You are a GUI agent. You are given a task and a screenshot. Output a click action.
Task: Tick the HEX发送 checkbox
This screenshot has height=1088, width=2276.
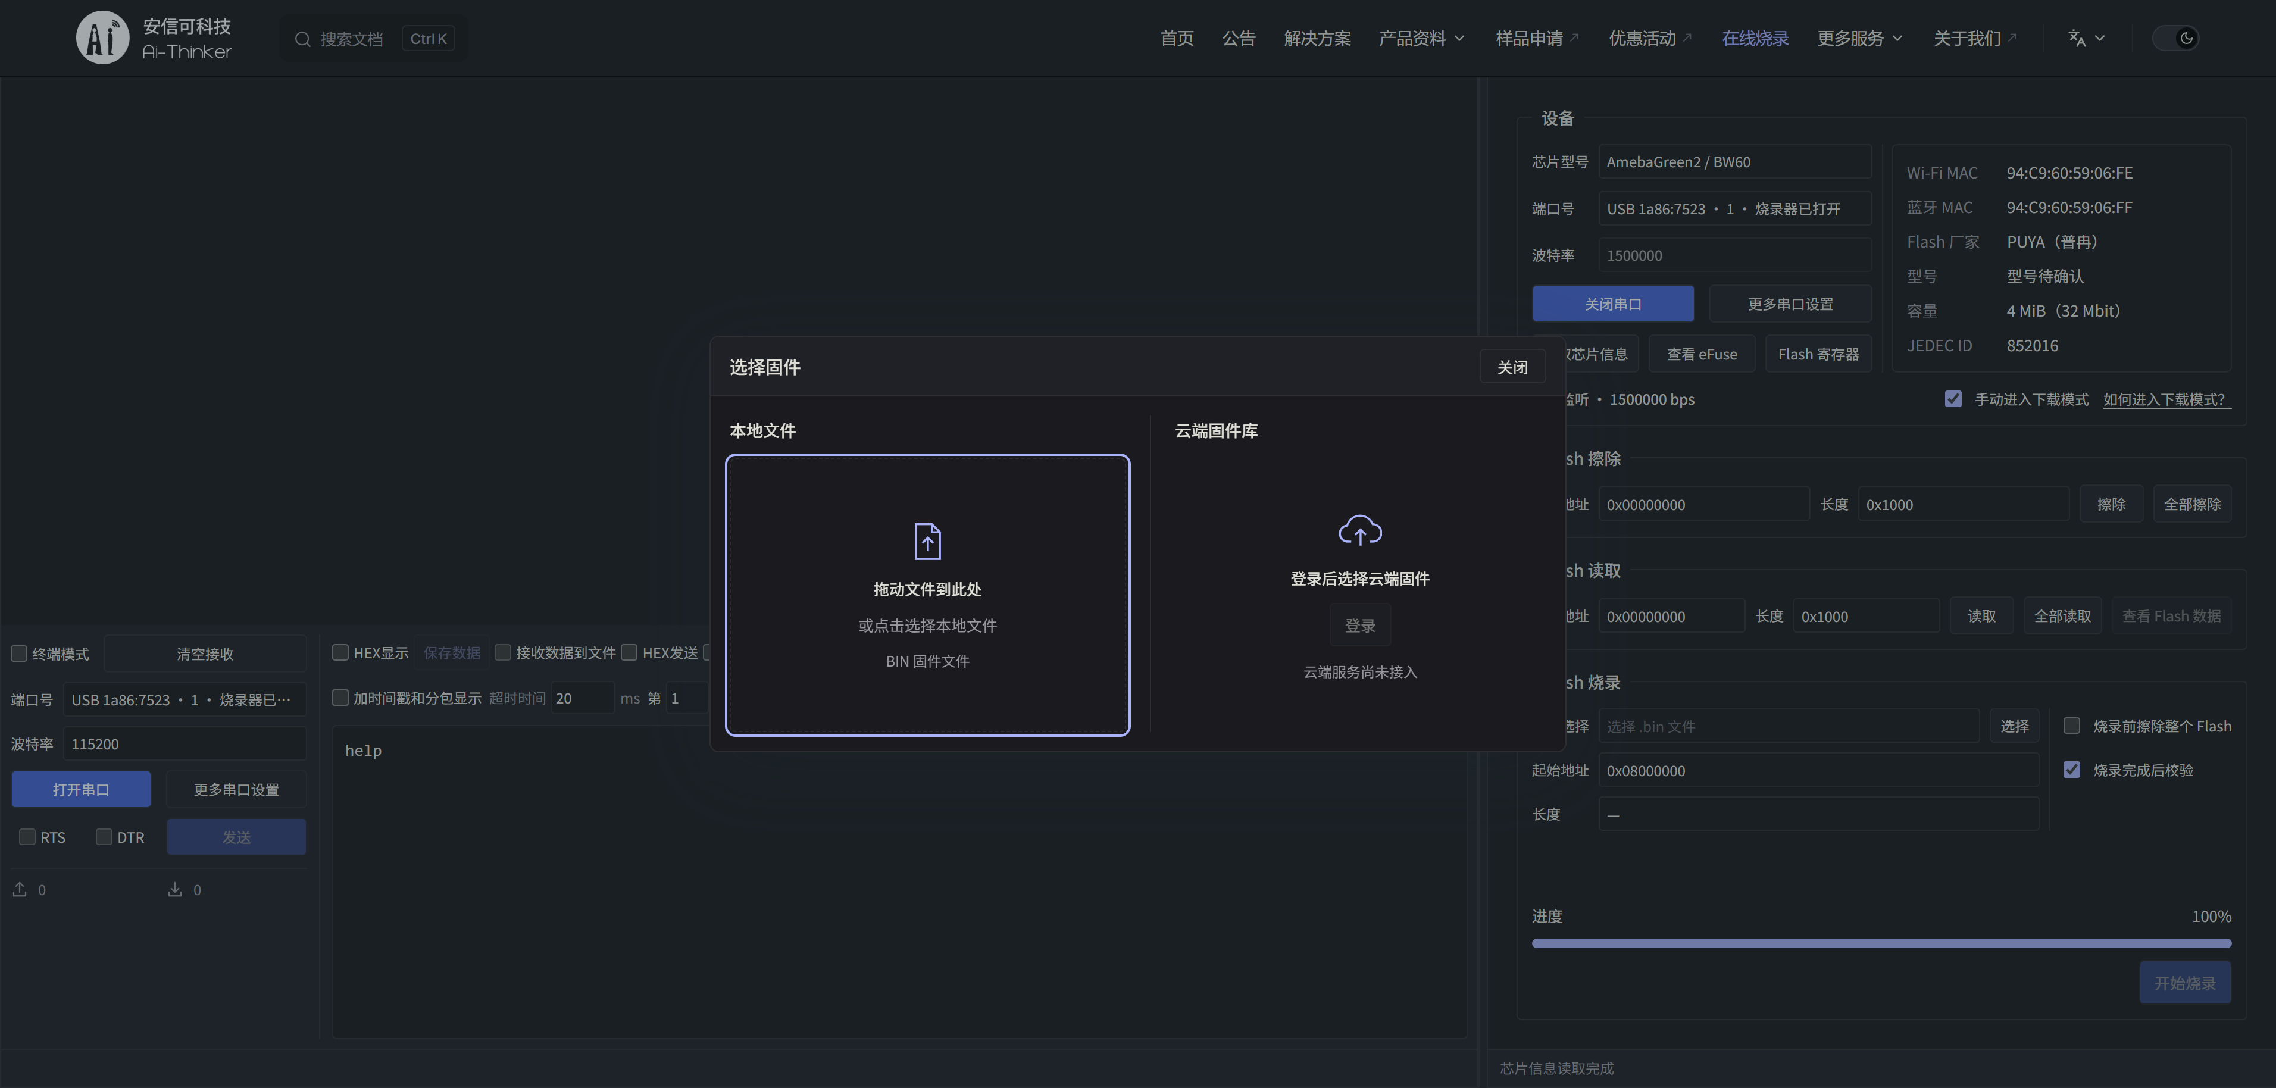(629, 652)
